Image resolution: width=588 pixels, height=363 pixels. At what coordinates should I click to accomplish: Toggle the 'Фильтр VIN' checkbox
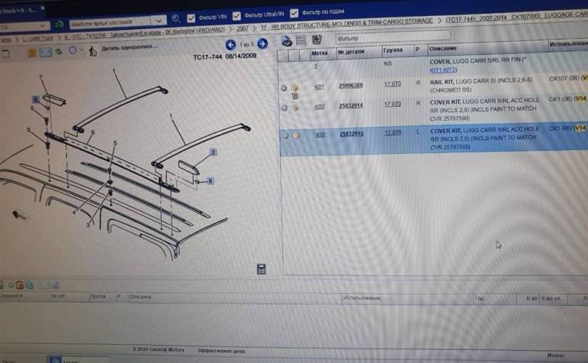pos(191,17)
